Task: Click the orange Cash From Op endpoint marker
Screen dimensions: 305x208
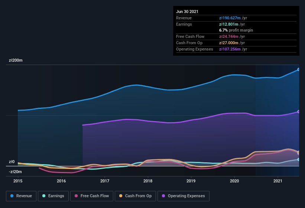Action: click(299, 152)
